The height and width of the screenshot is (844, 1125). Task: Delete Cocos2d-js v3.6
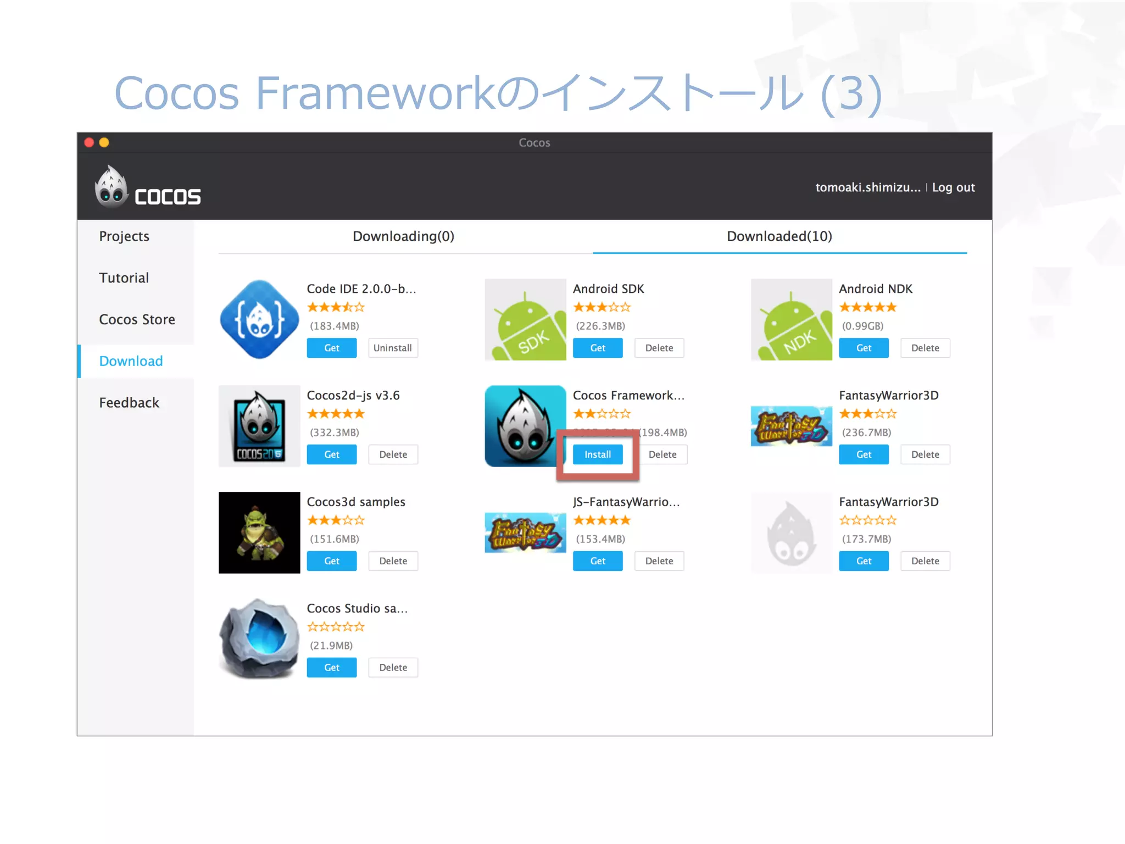(393, 454)
